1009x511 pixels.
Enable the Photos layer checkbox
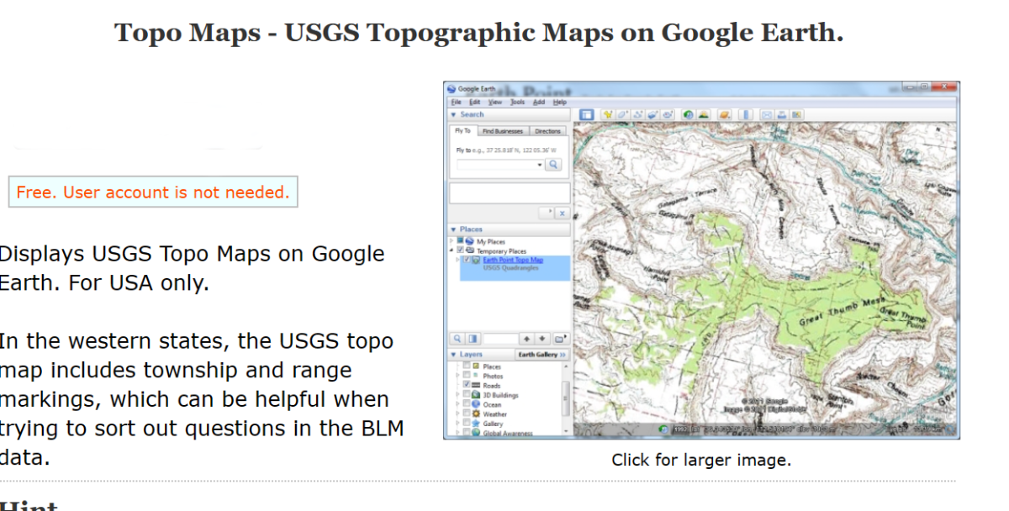pos(467,375)
